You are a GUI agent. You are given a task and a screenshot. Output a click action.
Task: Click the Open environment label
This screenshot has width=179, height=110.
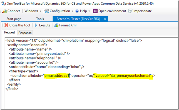pyautogui.click(x=112, y=11)
